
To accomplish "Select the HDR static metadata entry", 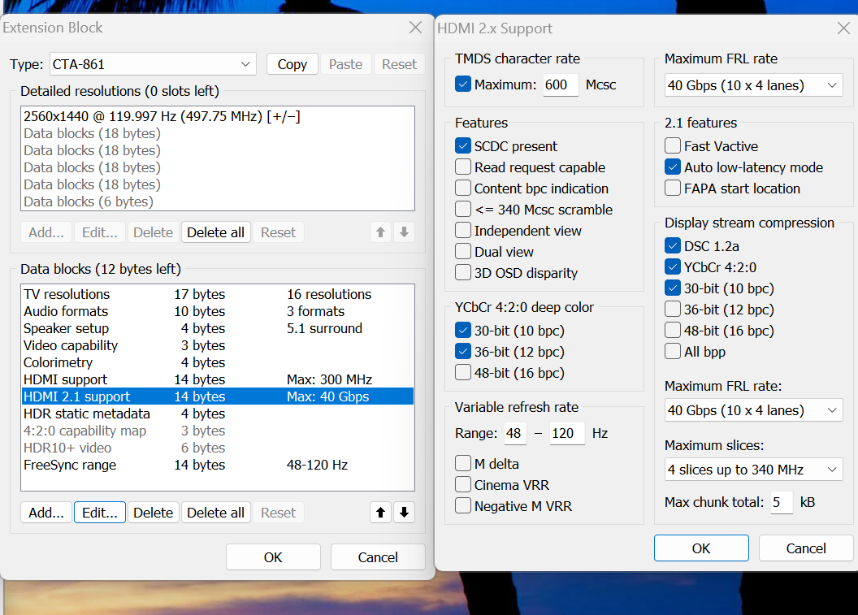I will pyautogui.click(x=86, y=414).
